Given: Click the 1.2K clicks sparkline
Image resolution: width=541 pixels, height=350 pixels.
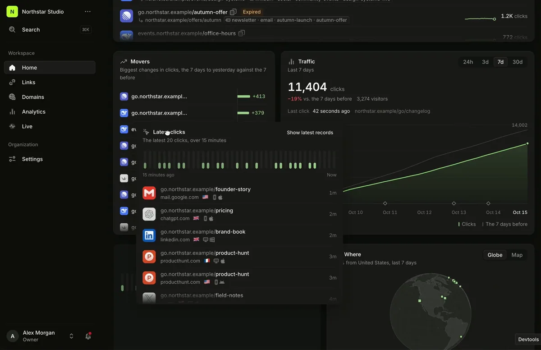Looking at the screenshot, I should click(x=481, y=18).
